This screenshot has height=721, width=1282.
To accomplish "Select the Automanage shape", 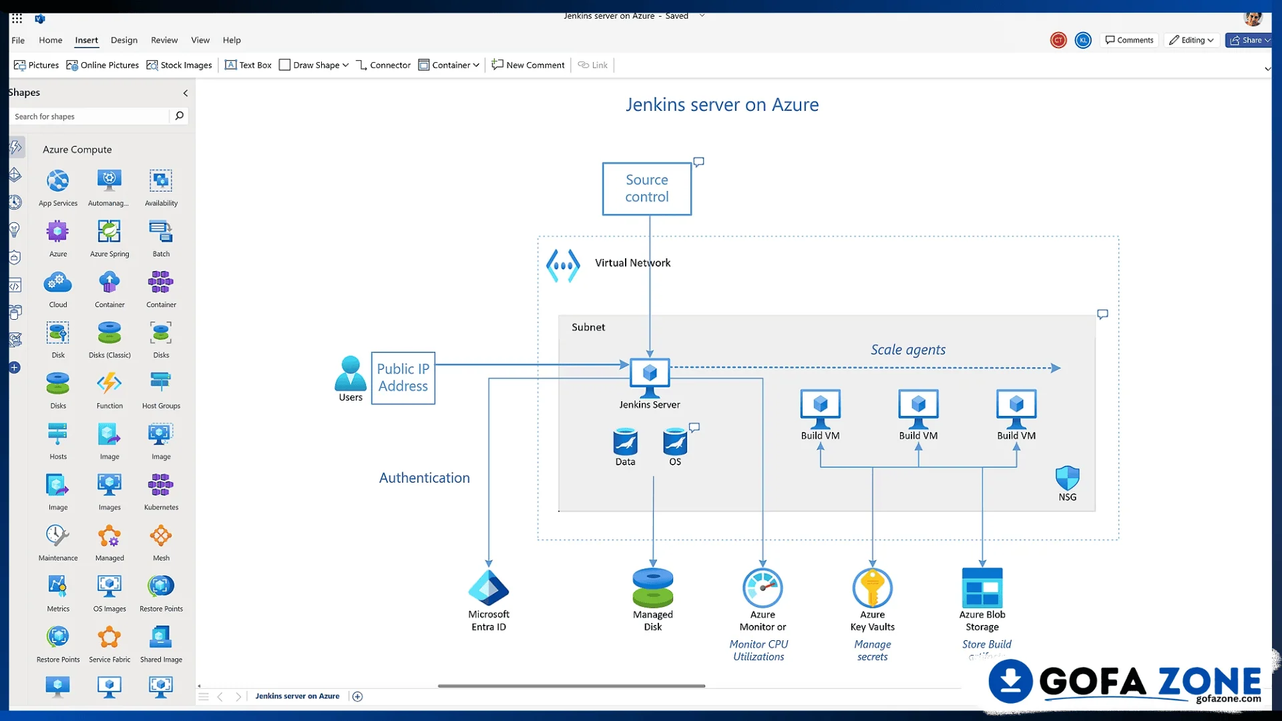I will pos(109,187).
